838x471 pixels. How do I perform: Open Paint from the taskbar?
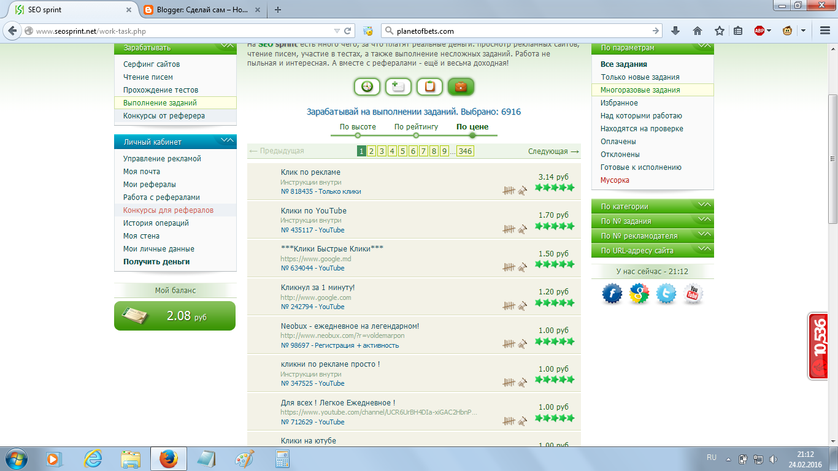click(x=245, y=458)
